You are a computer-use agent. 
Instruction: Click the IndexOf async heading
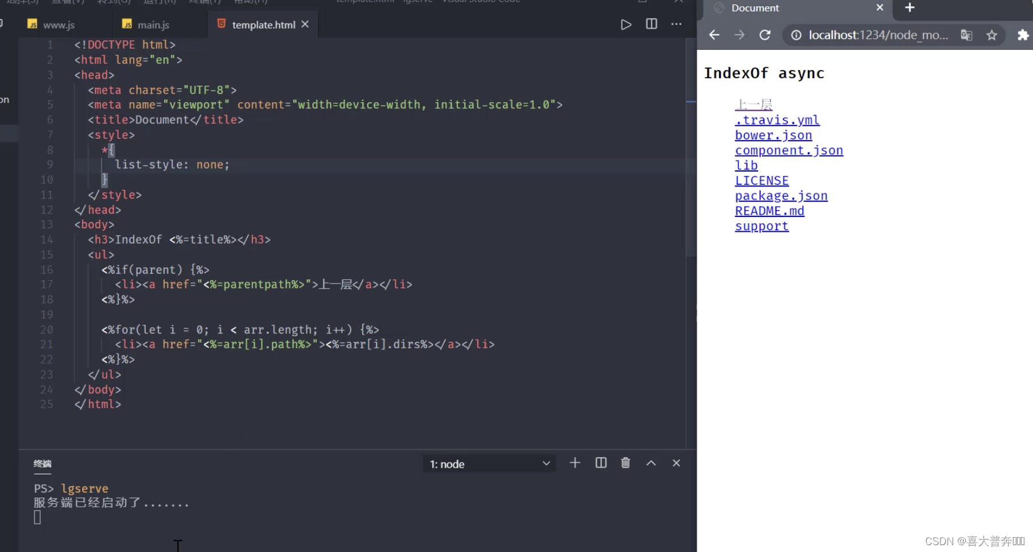click(764, 73)
